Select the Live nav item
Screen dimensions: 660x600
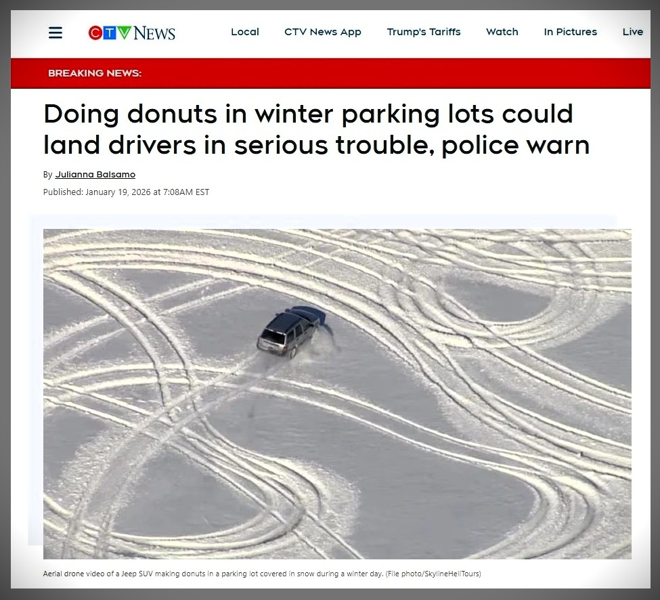633,32
